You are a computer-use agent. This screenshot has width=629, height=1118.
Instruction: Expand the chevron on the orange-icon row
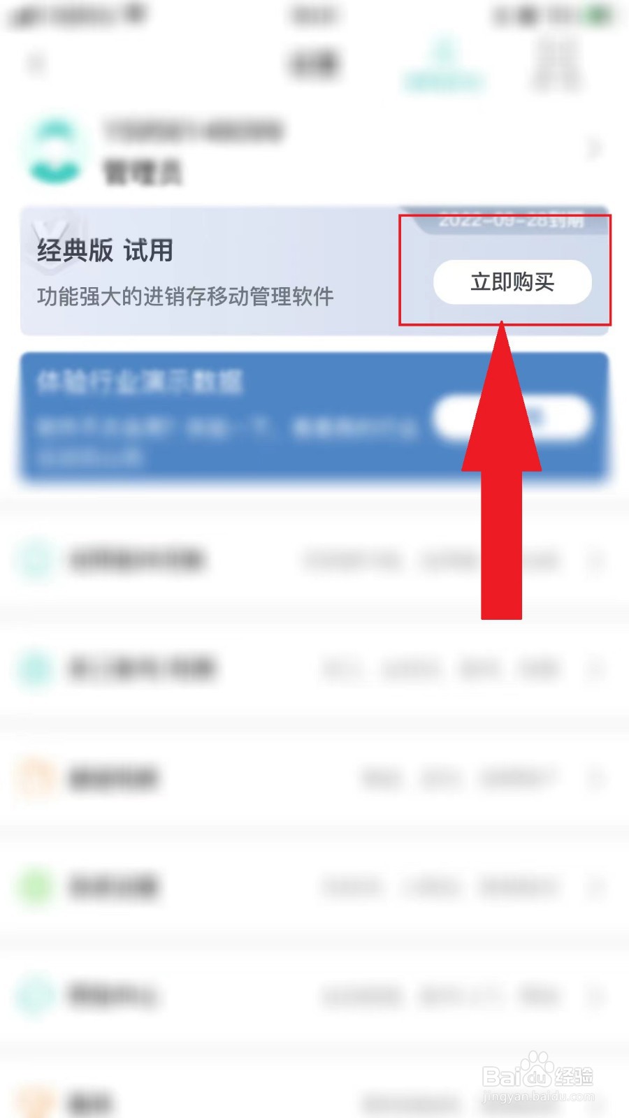(x=596, y=778)
